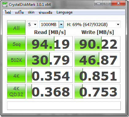Open the ไฟล์ menu
The width and height of the screenshot is (129, 117).
pos(8,12)
